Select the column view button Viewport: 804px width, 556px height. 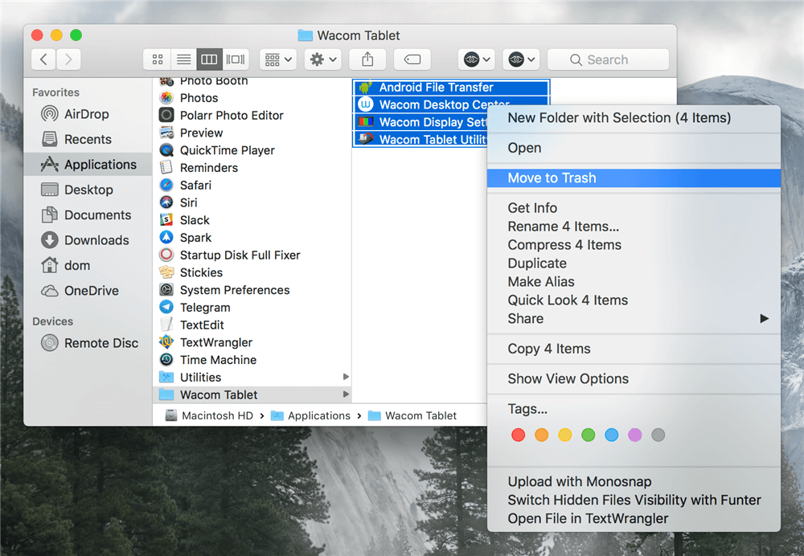coord(209,59)
